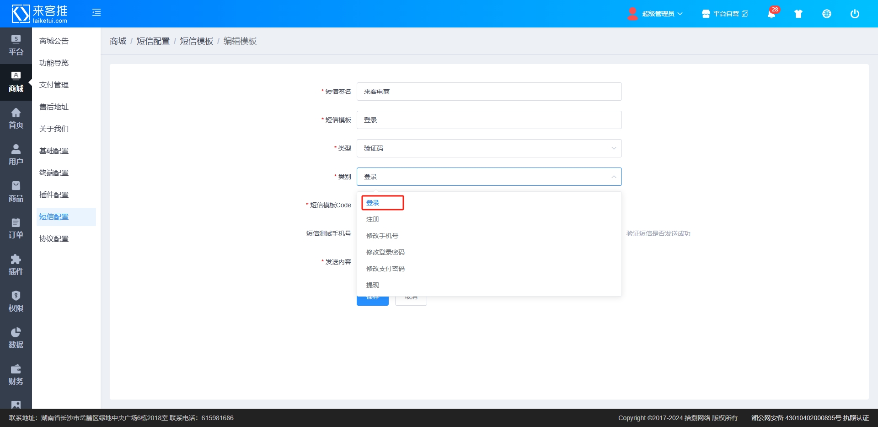Open the 数据 sidebar section
Viewport: 878px width, 427px height.
16,338
